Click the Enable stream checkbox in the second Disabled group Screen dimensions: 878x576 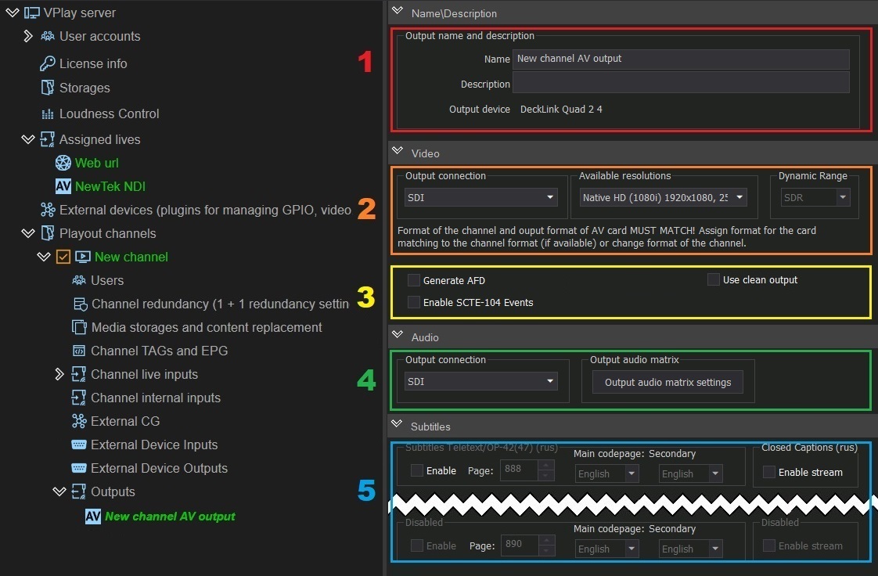[769, 545]
